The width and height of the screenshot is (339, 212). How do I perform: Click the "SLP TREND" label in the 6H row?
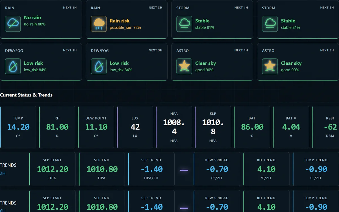(151, 198)
